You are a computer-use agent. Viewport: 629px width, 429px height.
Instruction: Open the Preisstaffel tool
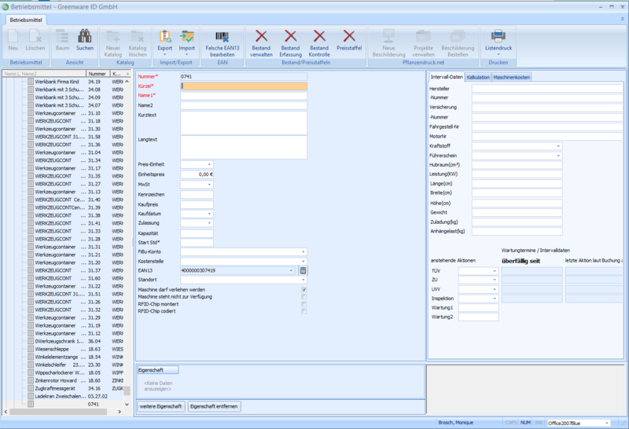349,40
